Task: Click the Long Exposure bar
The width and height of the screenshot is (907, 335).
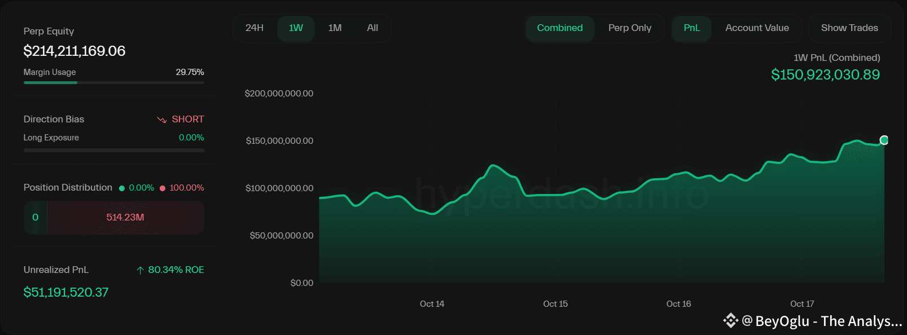Action: (114, 151)
